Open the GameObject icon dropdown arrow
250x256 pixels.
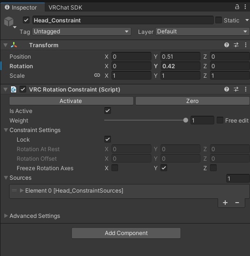coord(15,27)
